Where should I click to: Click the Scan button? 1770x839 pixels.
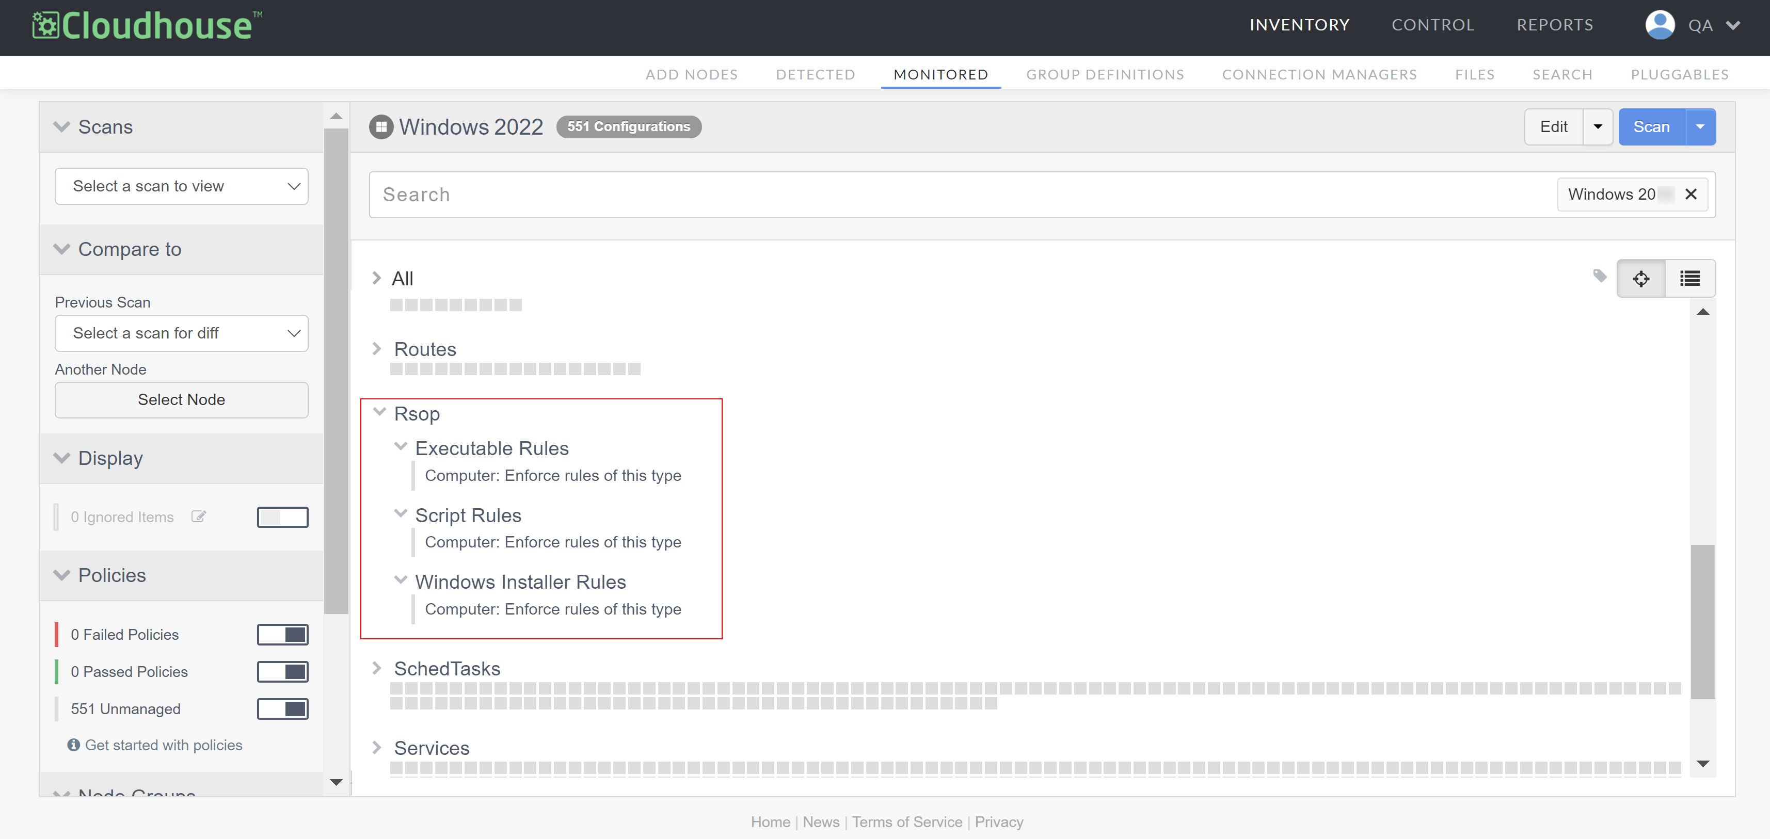click(x=1652, y=127)
